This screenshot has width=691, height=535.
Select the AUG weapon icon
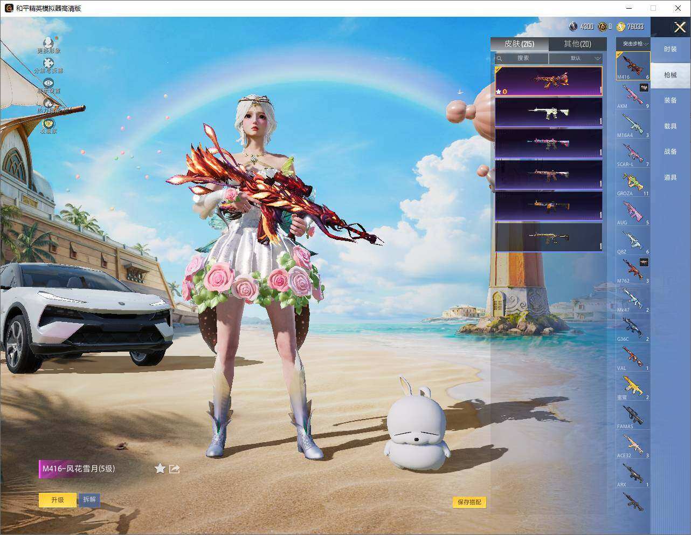[x=633, y=212]
